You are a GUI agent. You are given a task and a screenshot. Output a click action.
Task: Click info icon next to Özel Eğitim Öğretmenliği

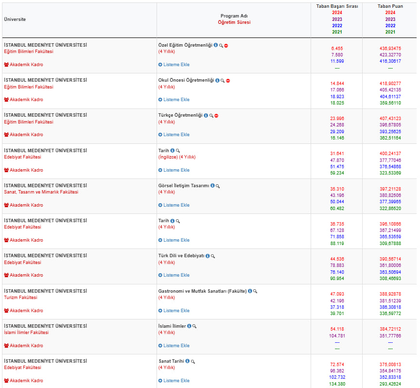[x=216, y=45]
